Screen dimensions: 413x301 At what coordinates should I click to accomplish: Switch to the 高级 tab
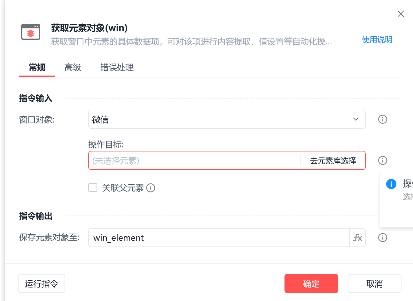coord(73,68)
